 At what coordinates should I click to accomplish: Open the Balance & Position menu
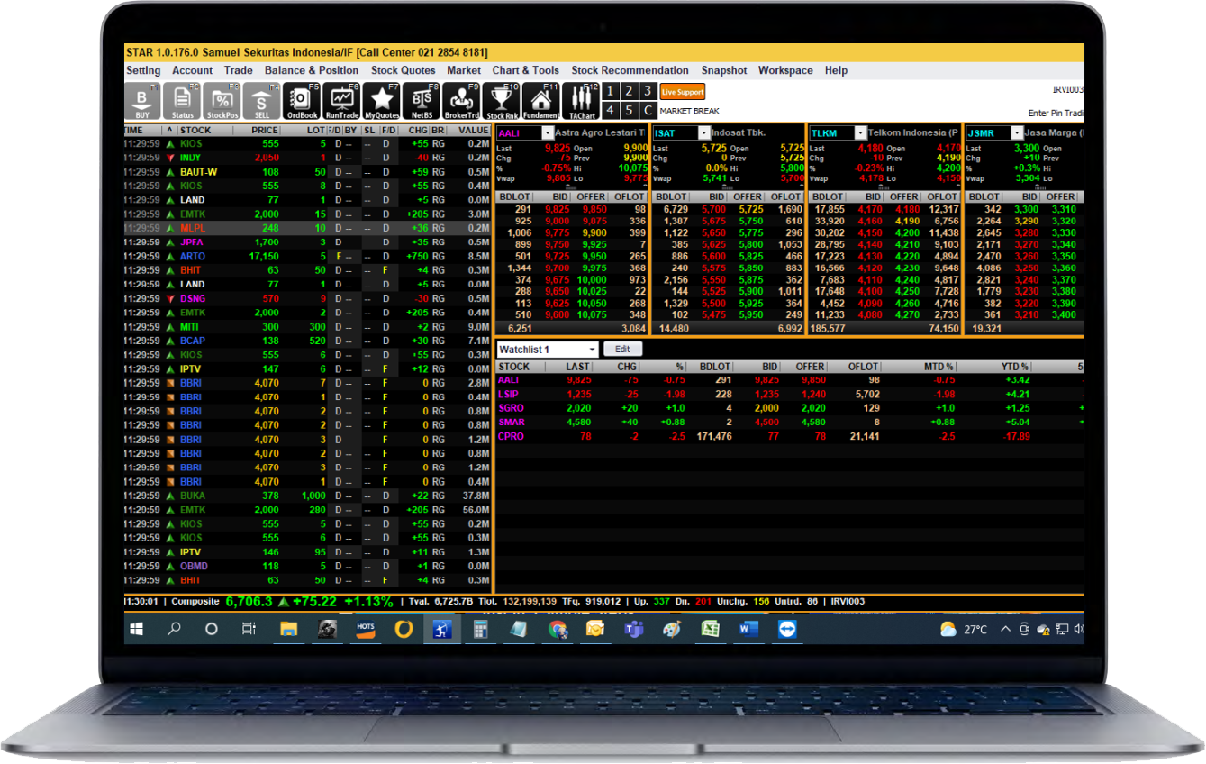312,70
